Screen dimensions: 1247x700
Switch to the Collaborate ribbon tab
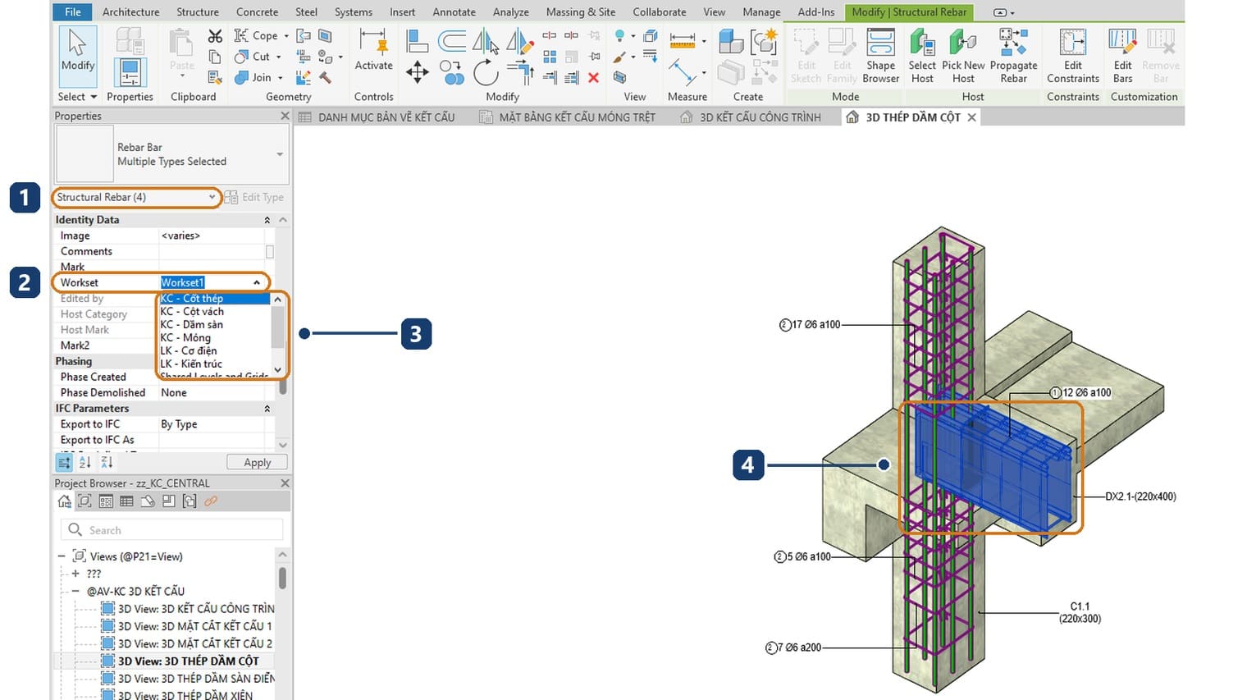(x=659, y=12)
